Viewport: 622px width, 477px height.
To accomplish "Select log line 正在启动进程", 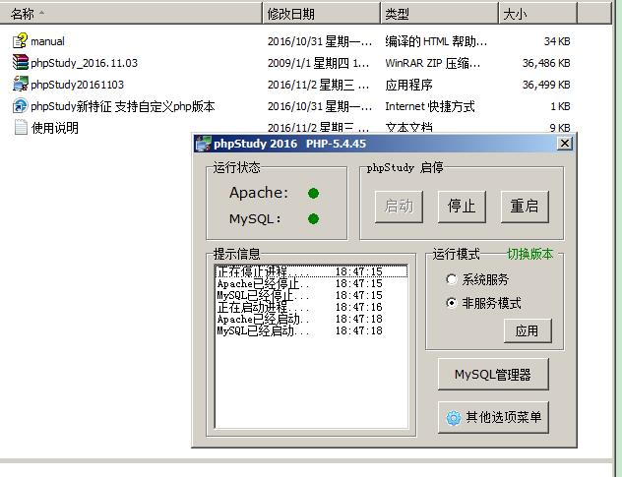I will pyautogui.click(x=311, y=307).
